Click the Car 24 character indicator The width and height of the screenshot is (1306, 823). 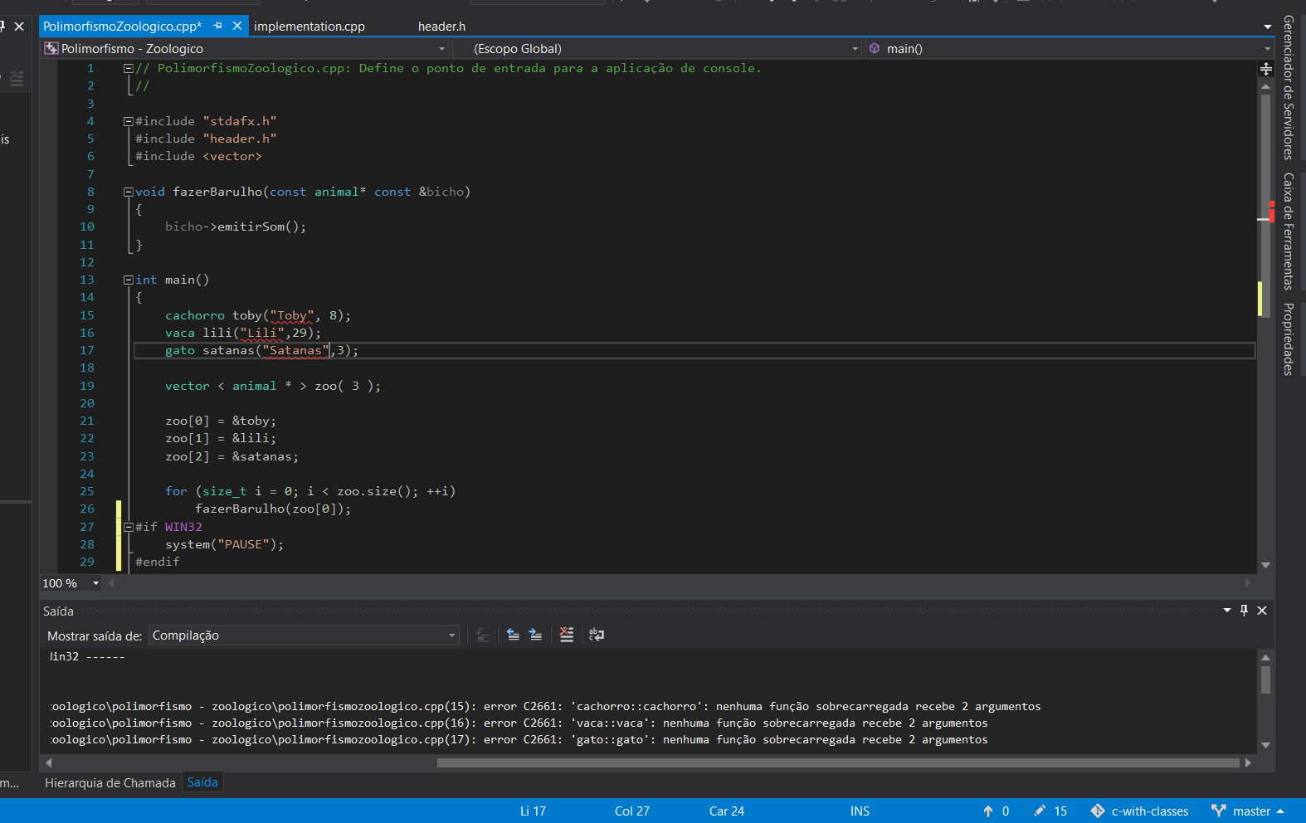click(x=727, y=811)
